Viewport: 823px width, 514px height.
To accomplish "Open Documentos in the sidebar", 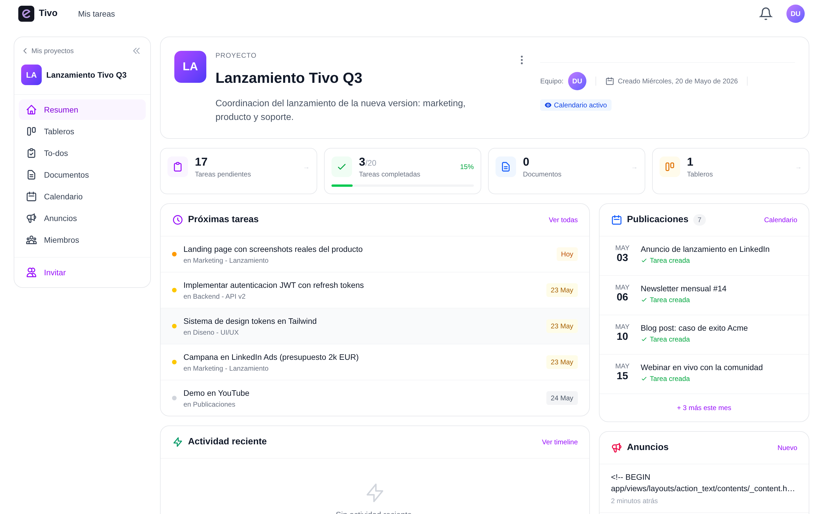I will [82, 175].
